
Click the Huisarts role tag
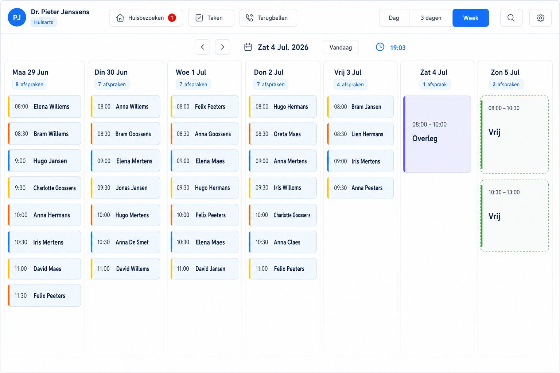tap(44, 22)
